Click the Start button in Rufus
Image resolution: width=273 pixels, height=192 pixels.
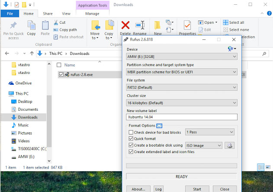[197, 189]
